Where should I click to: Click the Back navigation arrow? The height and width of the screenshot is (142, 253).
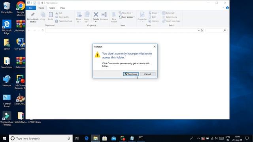pyautogui.click(x=29, y=30)
